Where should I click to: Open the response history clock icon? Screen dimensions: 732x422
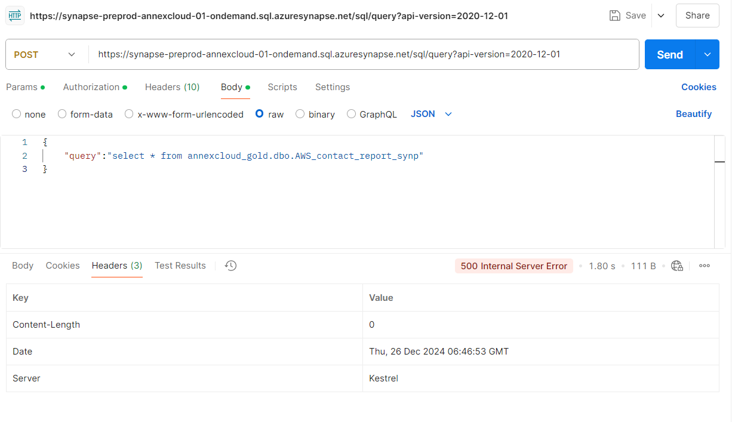coord(231,266)
